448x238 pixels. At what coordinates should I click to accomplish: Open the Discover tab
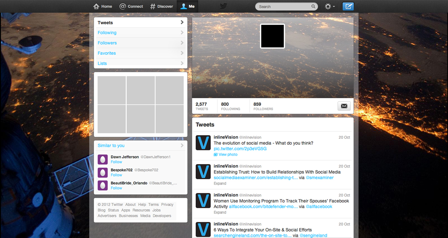pos(162,6)
